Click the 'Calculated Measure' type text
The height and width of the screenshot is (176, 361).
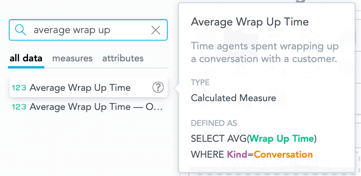click(x=234, y=98)
